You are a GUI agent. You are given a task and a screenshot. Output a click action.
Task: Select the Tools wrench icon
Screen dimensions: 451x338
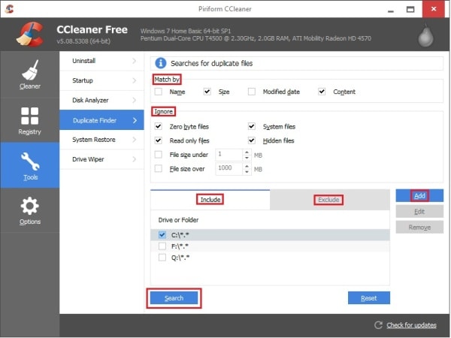click(30, 161)
